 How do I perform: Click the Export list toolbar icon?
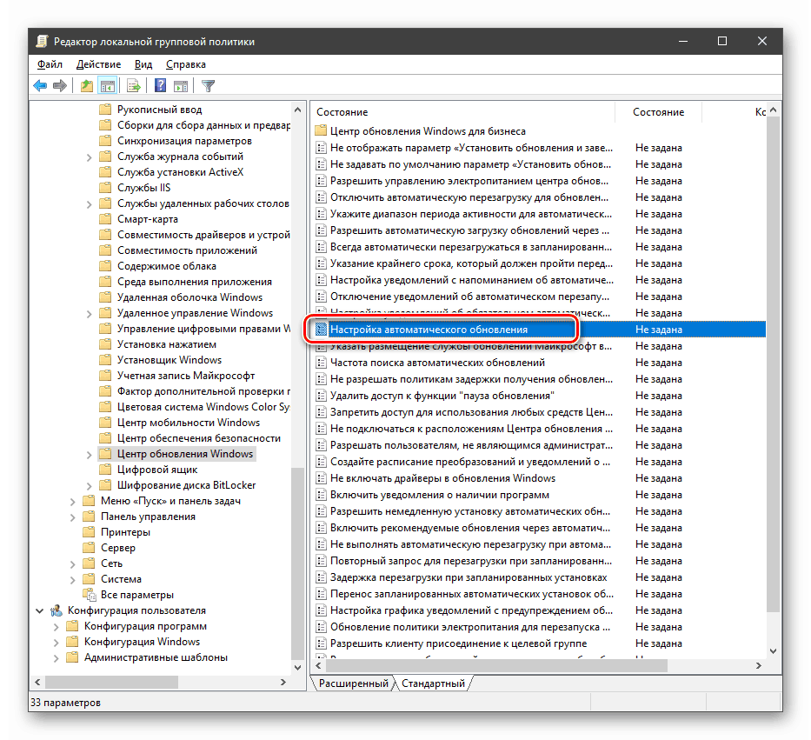click(x=134, y=85)
